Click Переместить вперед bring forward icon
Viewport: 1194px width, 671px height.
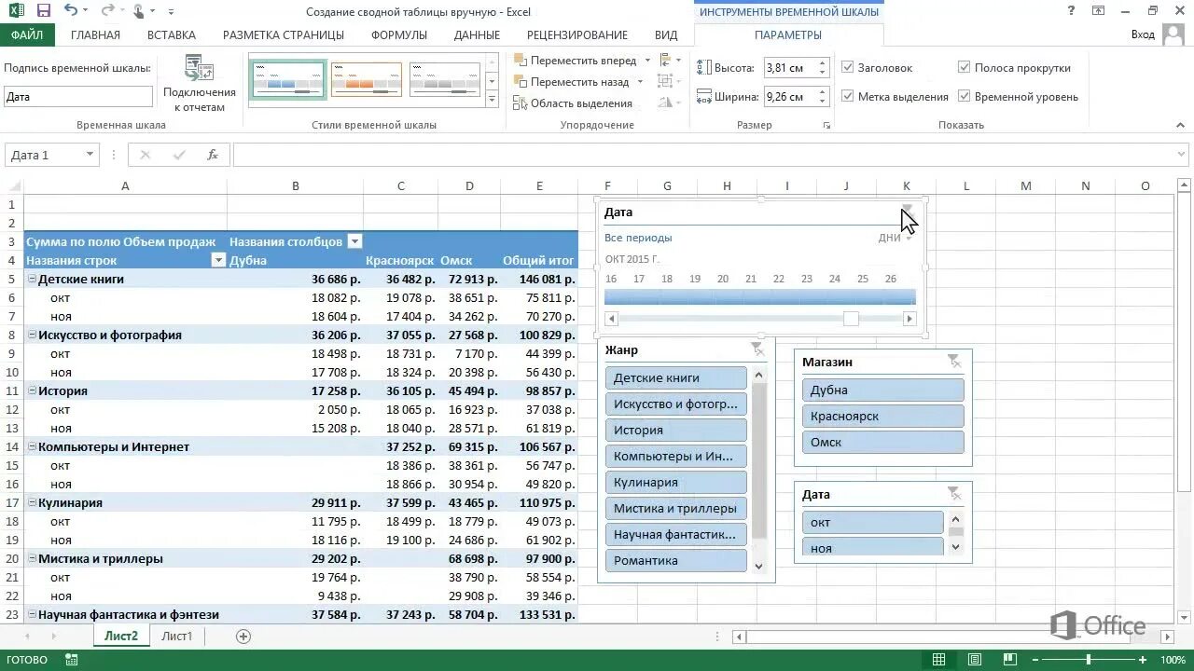click(x=521, y=61)
